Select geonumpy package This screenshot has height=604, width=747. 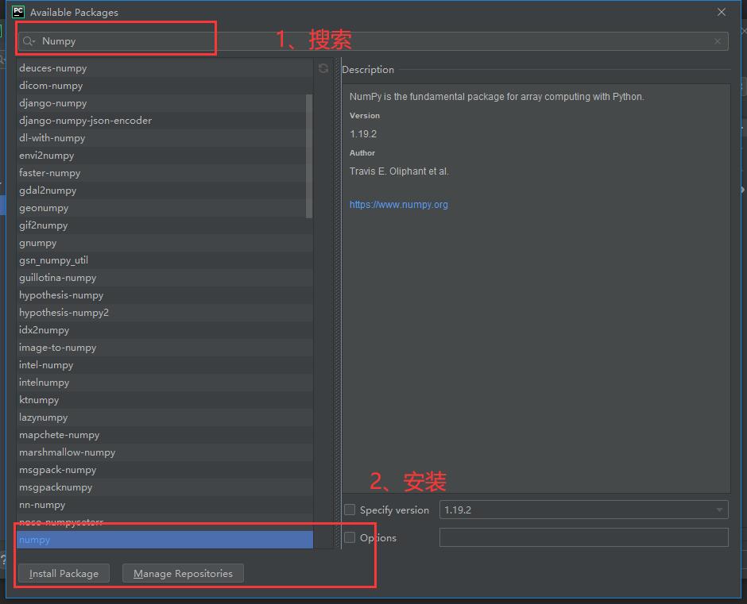point(164,208)
